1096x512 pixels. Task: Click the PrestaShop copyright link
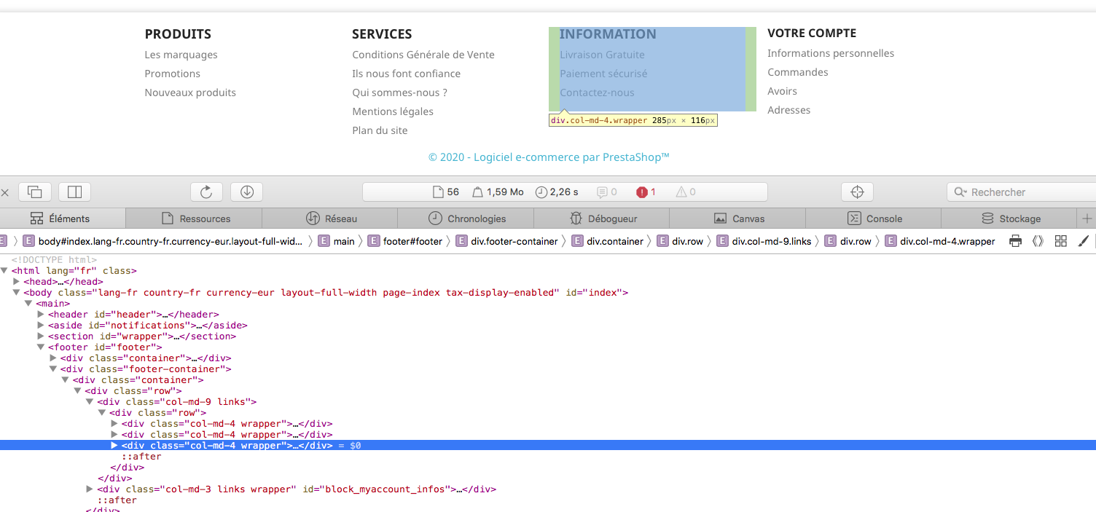[x=549, y=157]
